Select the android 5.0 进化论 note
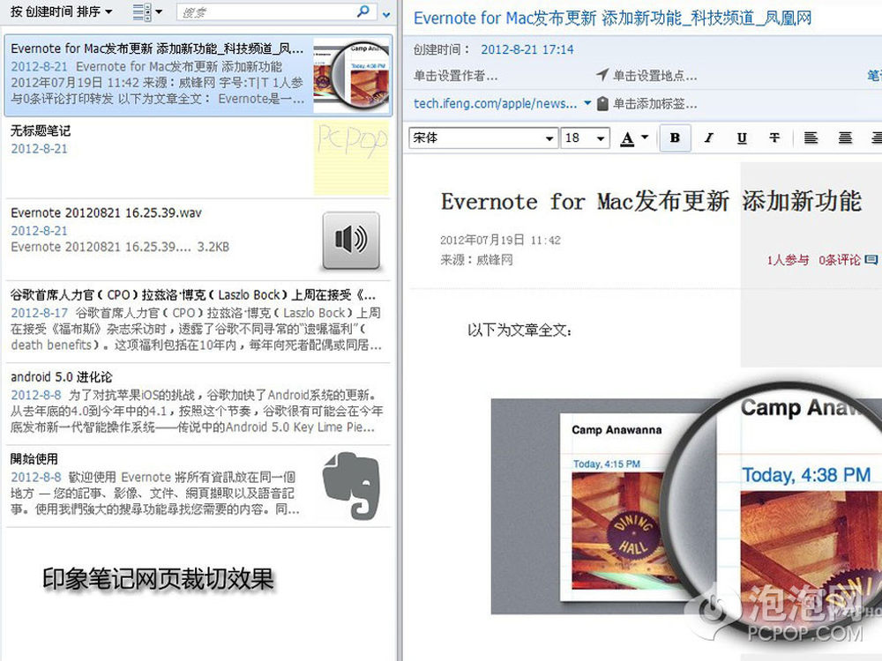 point(198,405)
